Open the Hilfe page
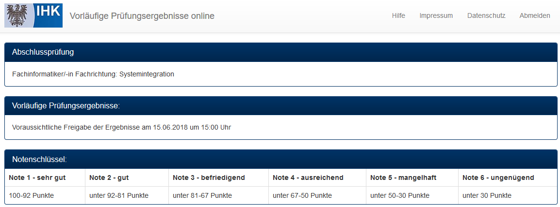 (398, 15)
